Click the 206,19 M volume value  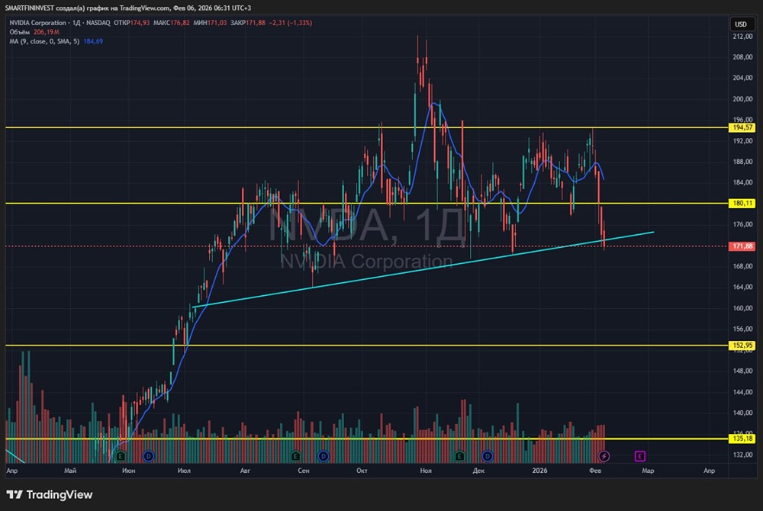point(47,31)
